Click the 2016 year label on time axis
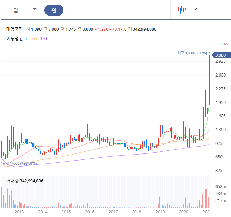The width and height of the screenshot is (231, 217). [90, 212]
